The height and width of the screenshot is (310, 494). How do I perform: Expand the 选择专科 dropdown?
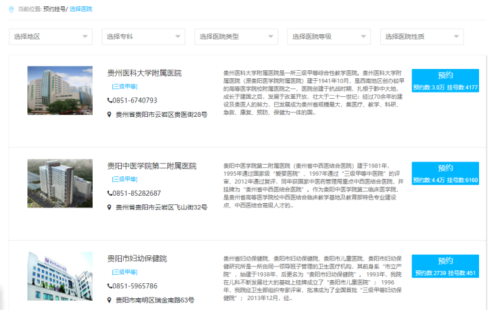143,37
